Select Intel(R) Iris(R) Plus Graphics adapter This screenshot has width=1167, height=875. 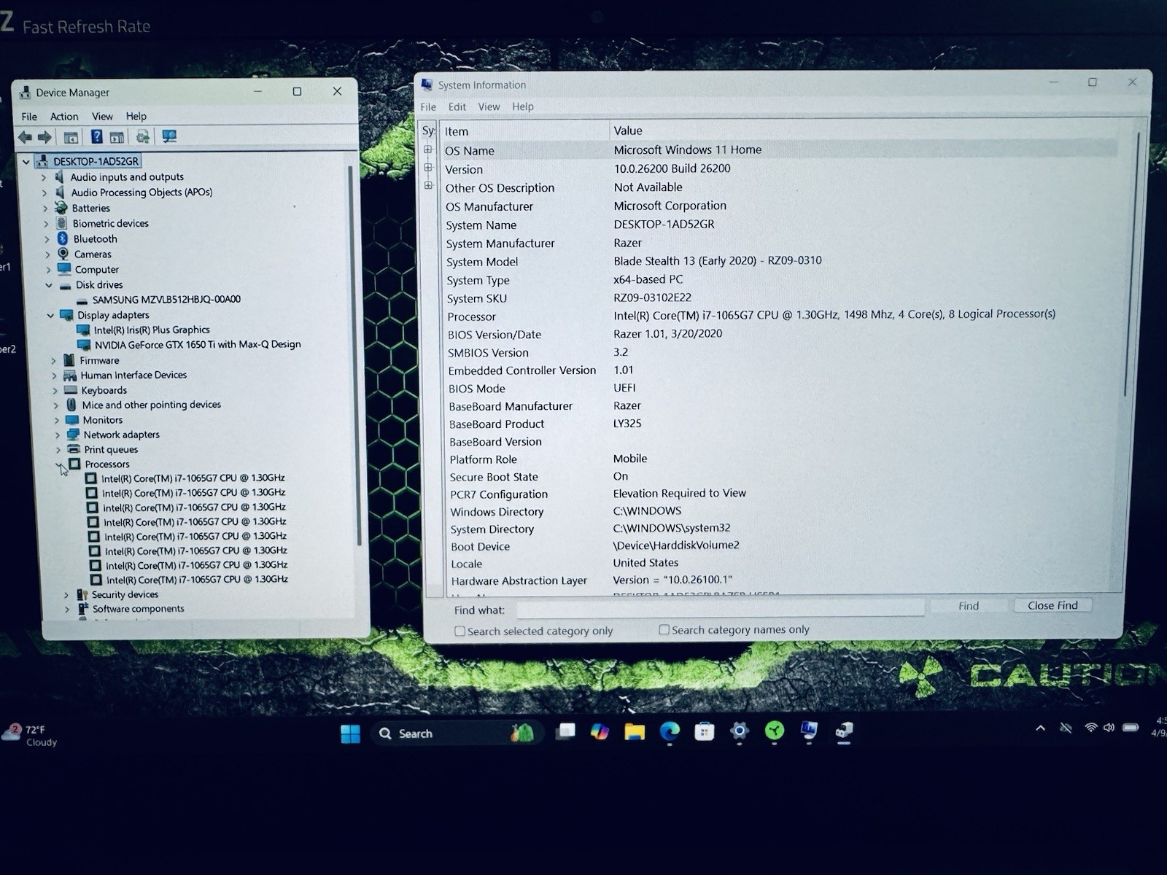click(152, 330)
